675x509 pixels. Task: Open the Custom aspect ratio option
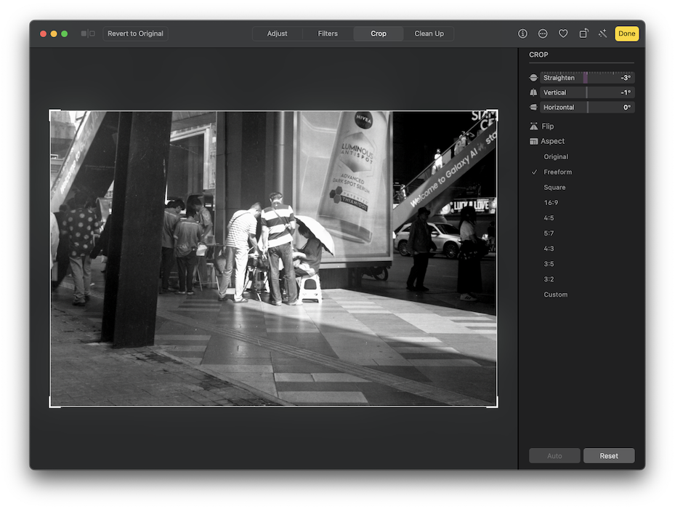click(x=555, y=294)
